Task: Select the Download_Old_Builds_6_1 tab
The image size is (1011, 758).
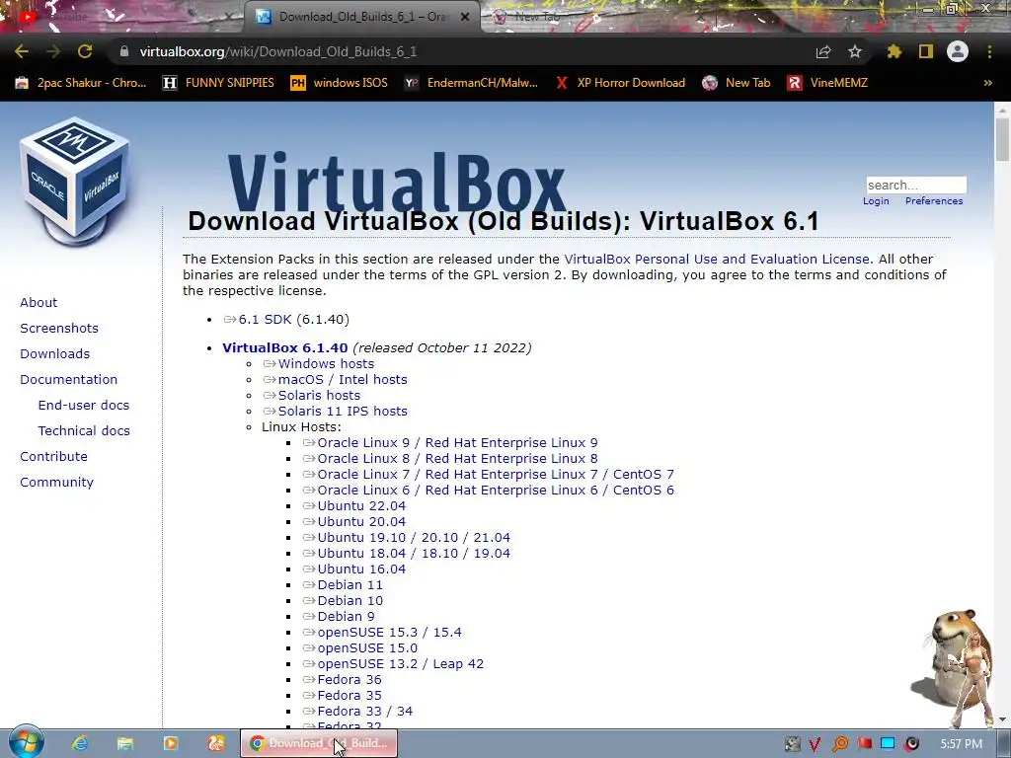Action: tap(361, 17)
